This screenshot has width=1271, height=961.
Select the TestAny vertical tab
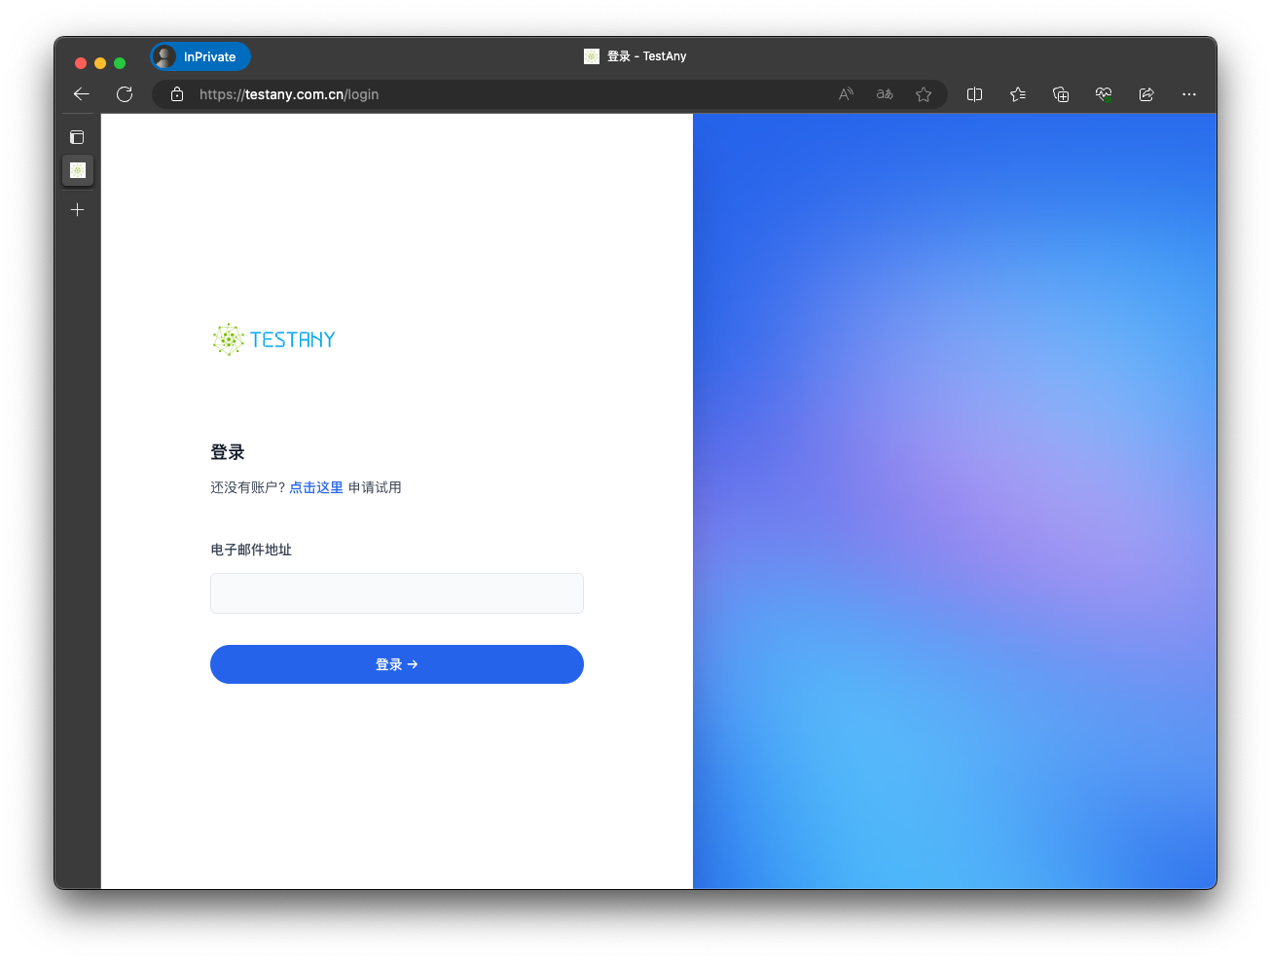coord(78,170)
